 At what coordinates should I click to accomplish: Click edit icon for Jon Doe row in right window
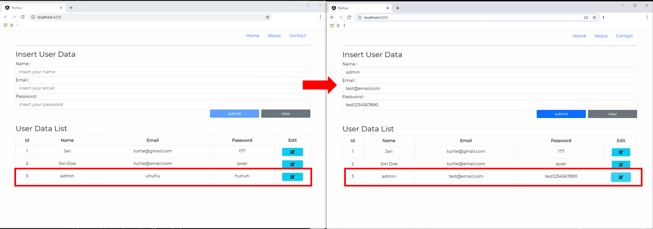[620, 164]
